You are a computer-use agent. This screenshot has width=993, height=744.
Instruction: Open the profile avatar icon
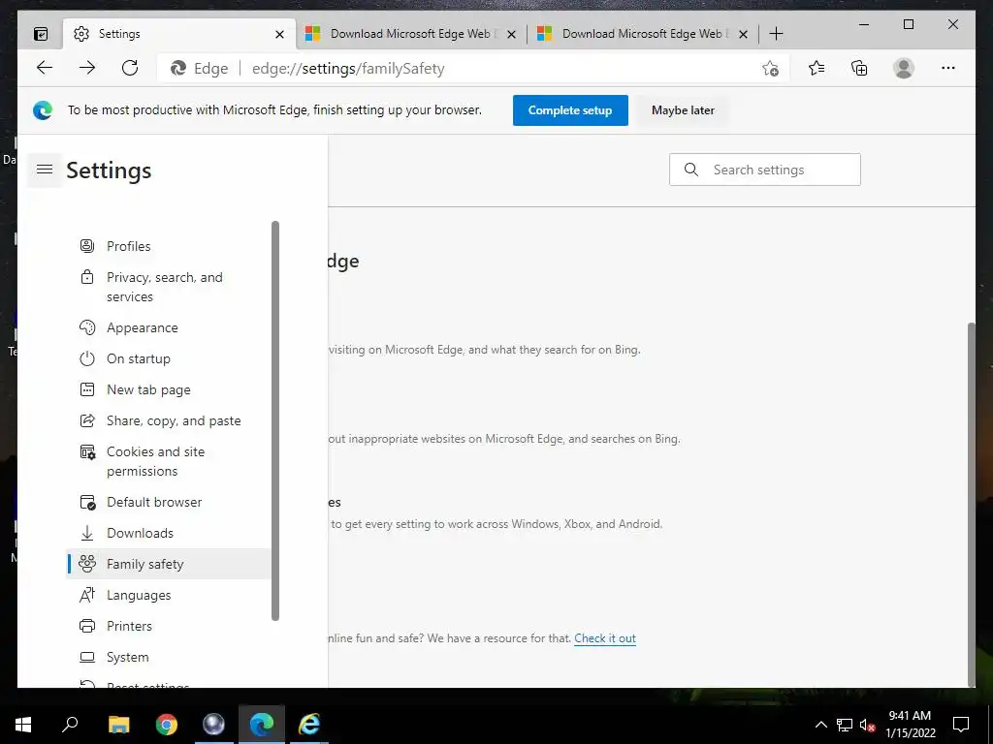904,68
